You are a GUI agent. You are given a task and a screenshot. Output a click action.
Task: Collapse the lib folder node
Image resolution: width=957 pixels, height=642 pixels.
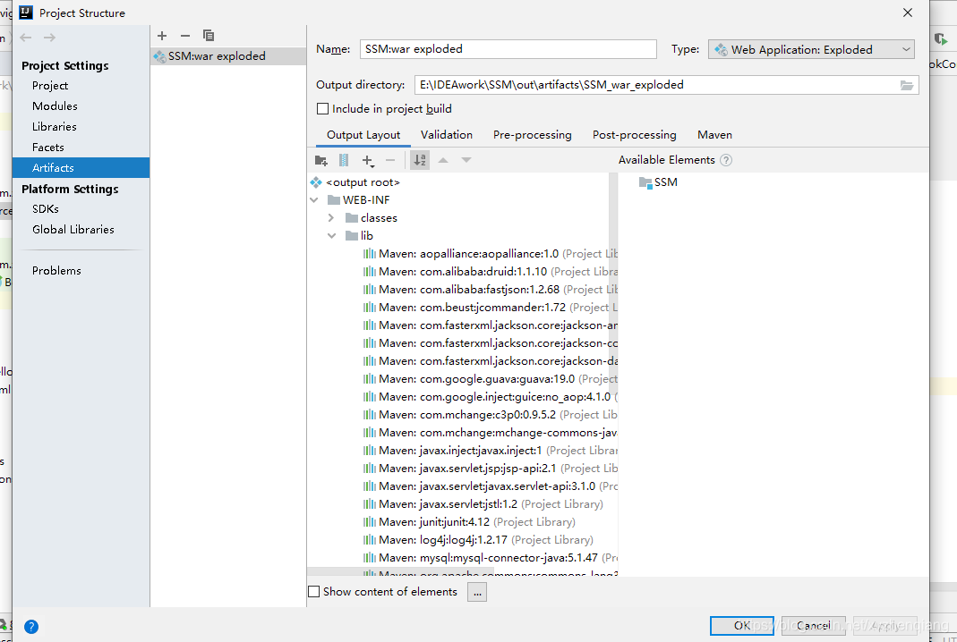[331, 236]
